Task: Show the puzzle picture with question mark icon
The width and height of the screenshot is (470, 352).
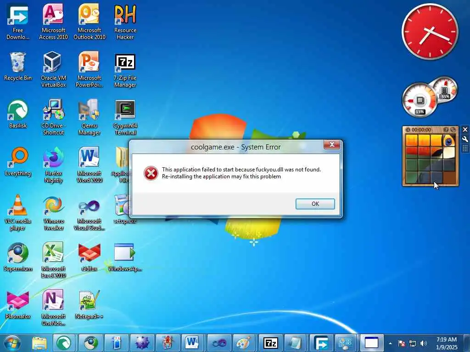Action: [446, 130]
